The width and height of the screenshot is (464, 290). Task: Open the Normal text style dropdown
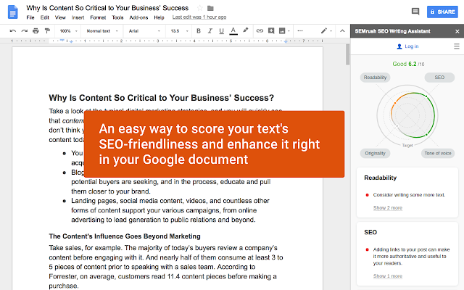point(102,30)
